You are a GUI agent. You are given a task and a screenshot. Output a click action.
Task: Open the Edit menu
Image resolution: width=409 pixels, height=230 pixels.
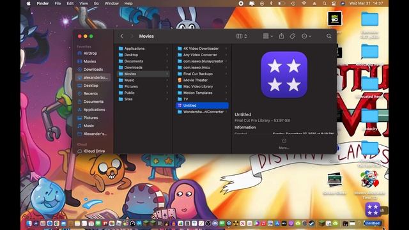click(x=70, y=3)
